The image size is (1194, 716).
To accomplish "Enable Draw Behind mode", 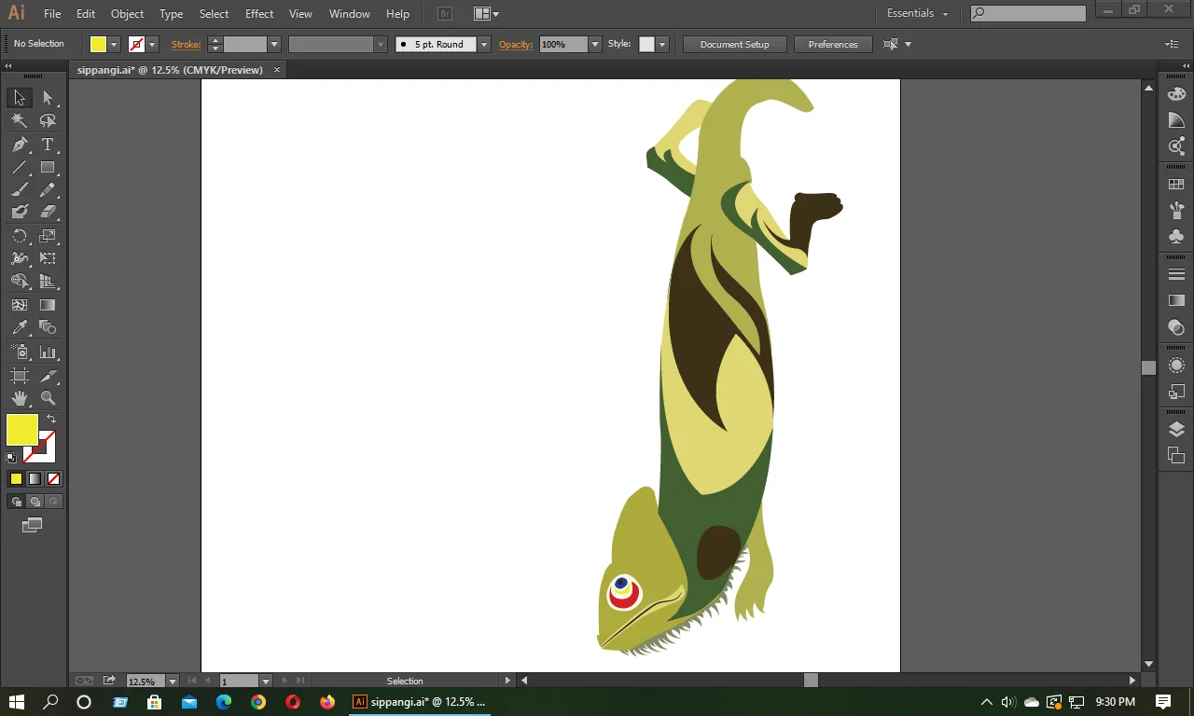I will (x=35, y=502).
